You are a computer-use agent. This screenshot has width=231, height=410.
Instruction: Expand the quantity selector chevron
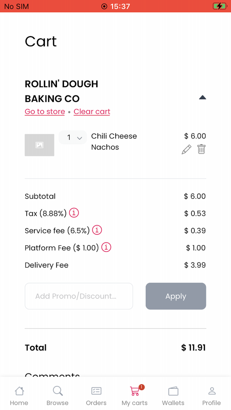(79, 138)
